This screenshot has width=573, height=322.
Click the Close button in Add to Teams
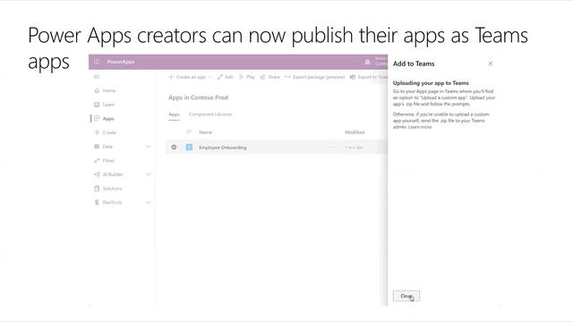406,296
